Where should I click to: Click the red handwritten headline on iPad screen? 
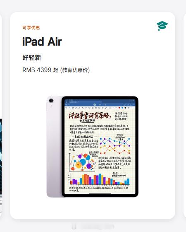(x=90, y=116)
